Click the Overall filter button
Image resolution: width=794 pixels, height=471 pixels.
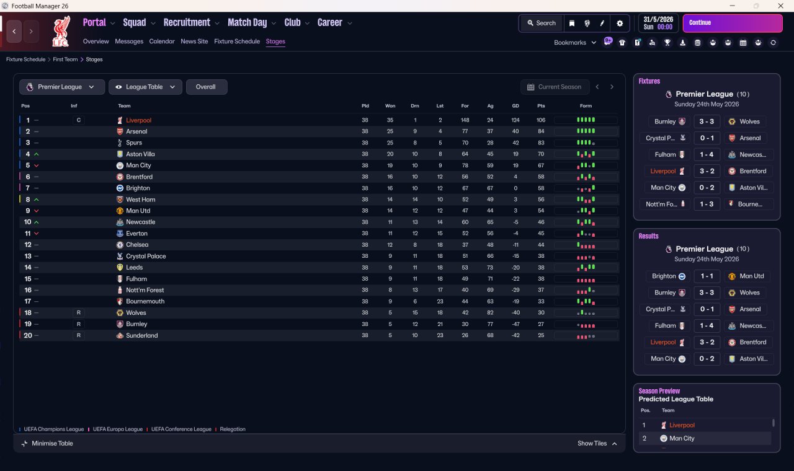pyautogui.click(x=207, y=87)
